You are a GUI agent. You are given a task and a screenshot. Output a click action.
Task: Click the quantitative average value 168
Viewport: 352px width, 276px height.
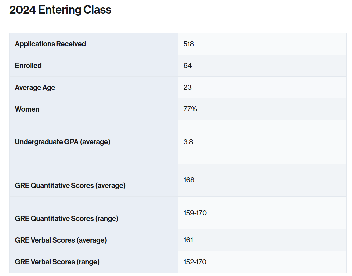coord(189,180)
